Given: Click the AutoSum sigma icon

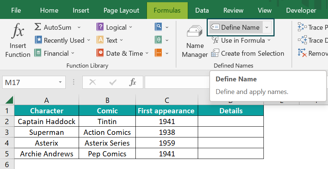Looking at the screenshot, I should (37, 27).
